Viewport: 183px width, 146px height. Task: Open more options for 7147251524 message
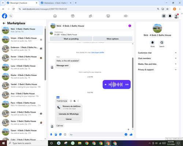click(78, 101)
